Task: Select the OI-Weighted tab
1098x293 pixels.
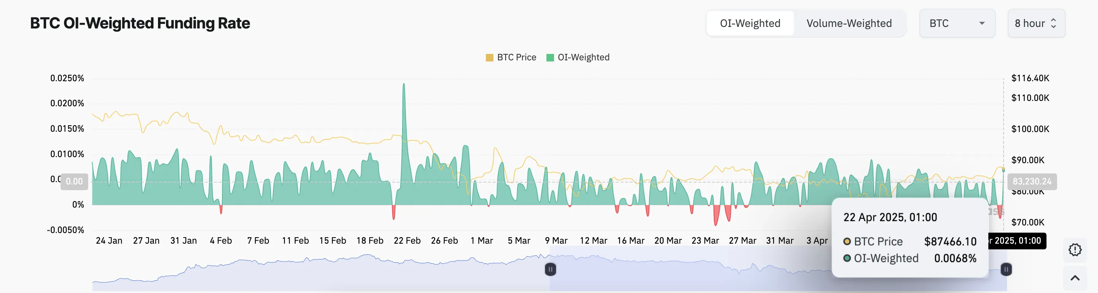Action: (x=750, y=24)
